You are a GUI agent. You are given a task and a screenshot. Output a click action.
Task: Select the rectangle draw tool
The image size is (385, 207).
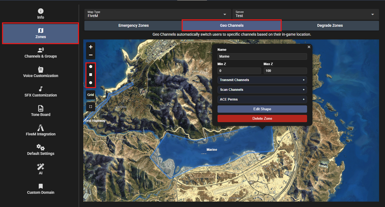point(91,75)
